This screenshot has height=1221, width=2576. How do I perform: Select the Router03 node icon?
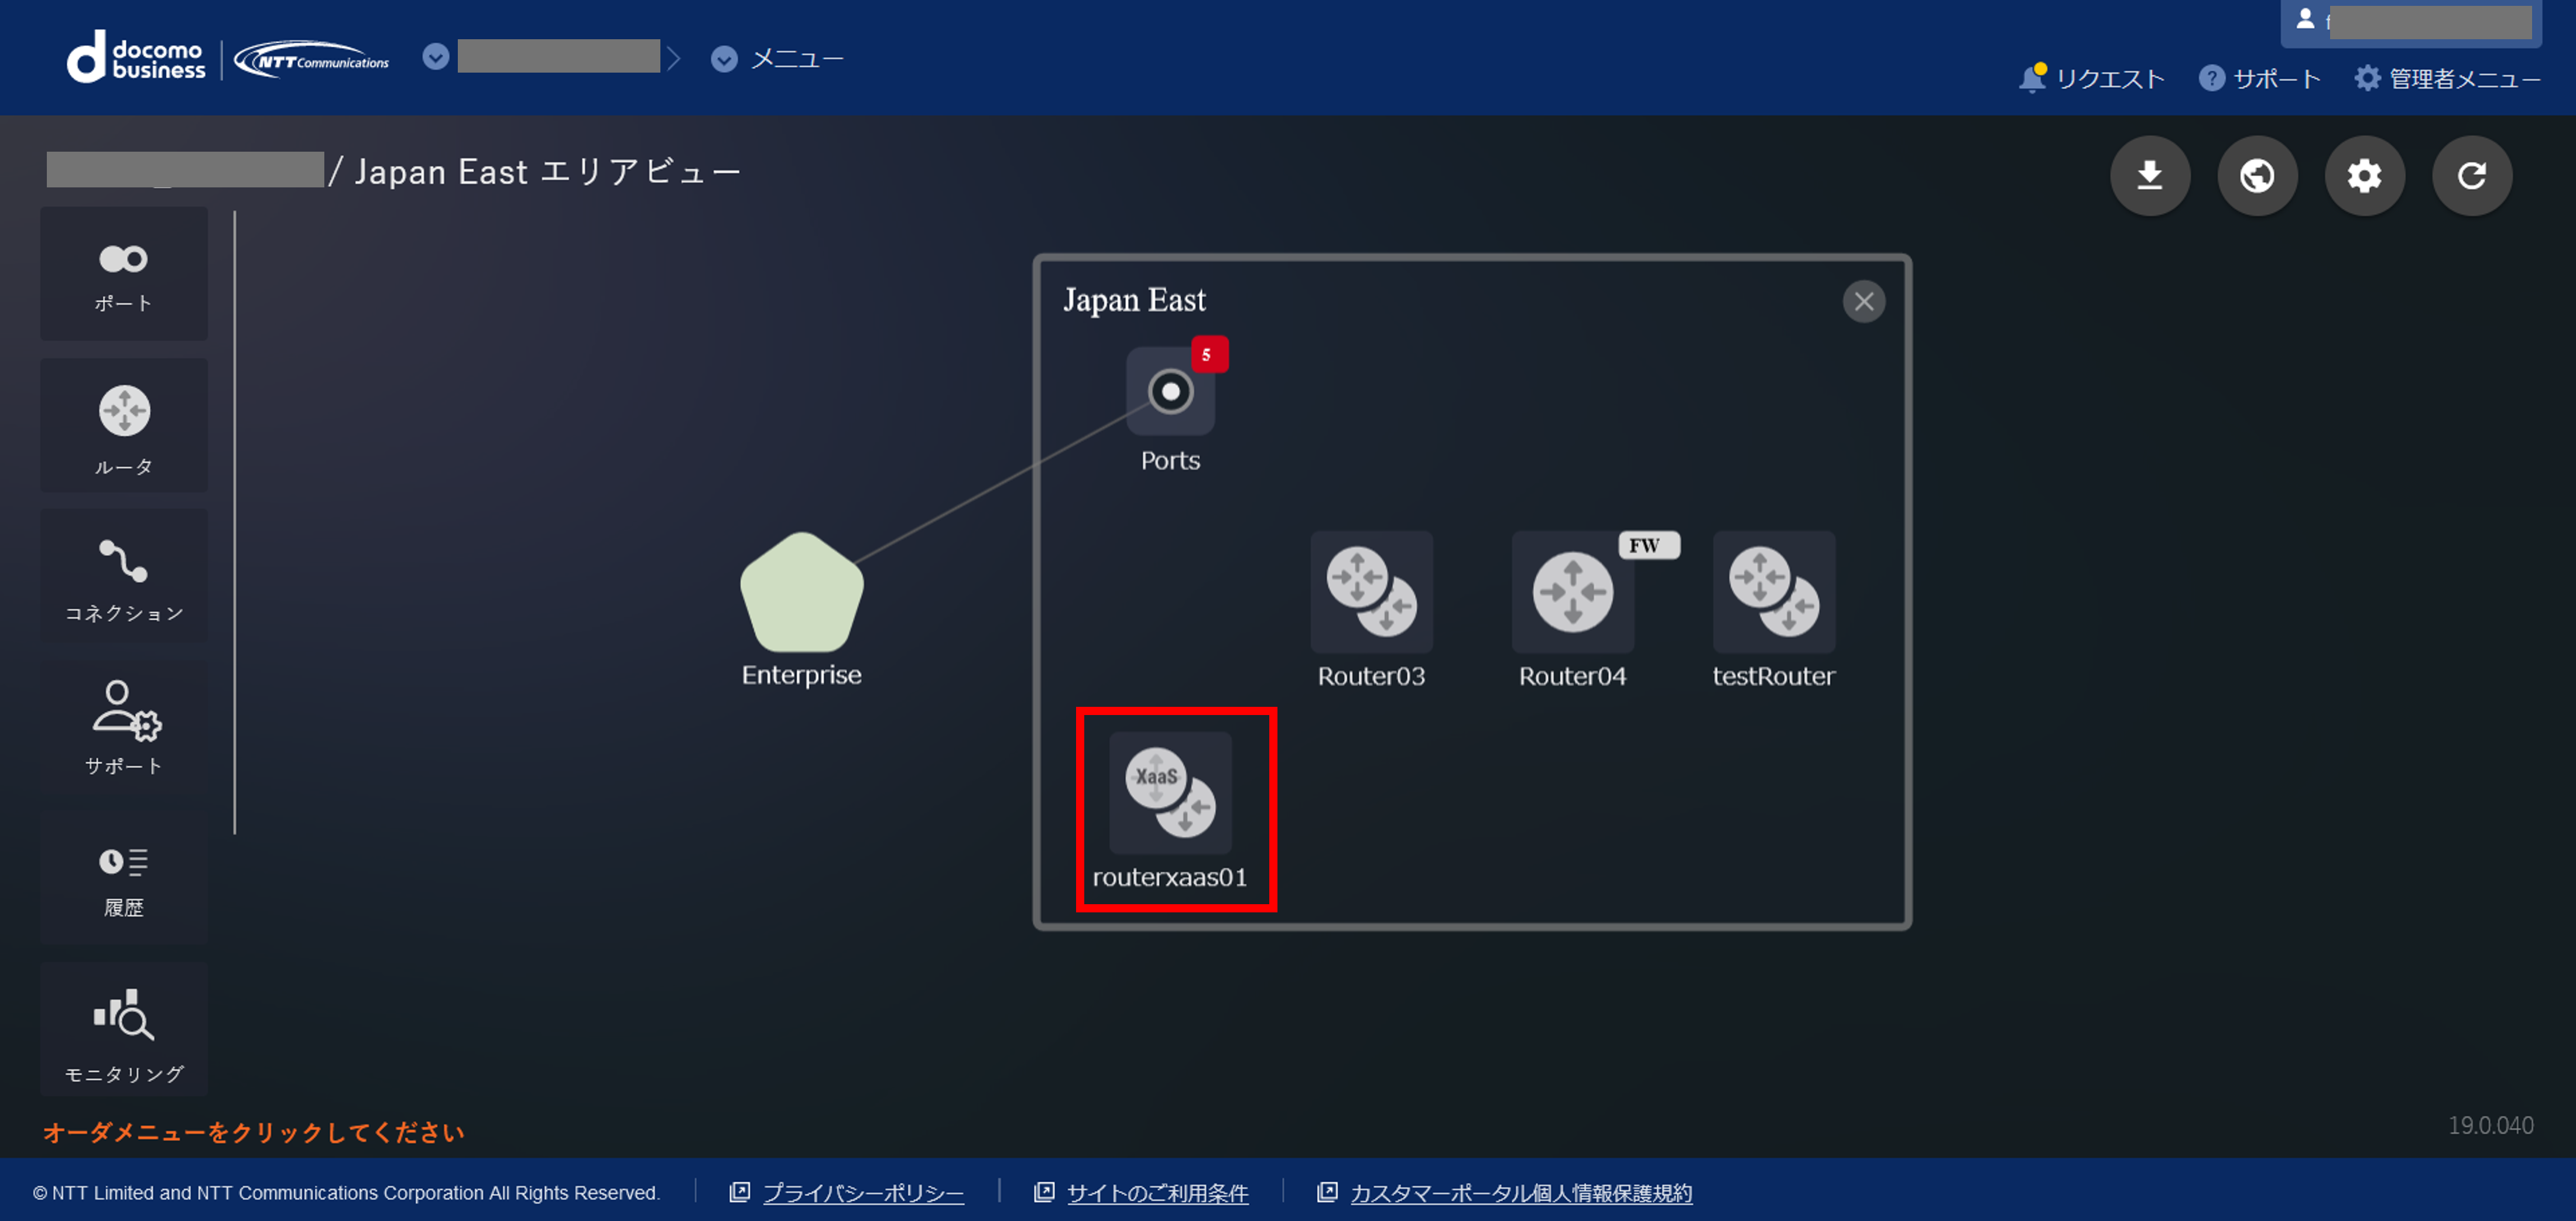(x=1371, y=592)
